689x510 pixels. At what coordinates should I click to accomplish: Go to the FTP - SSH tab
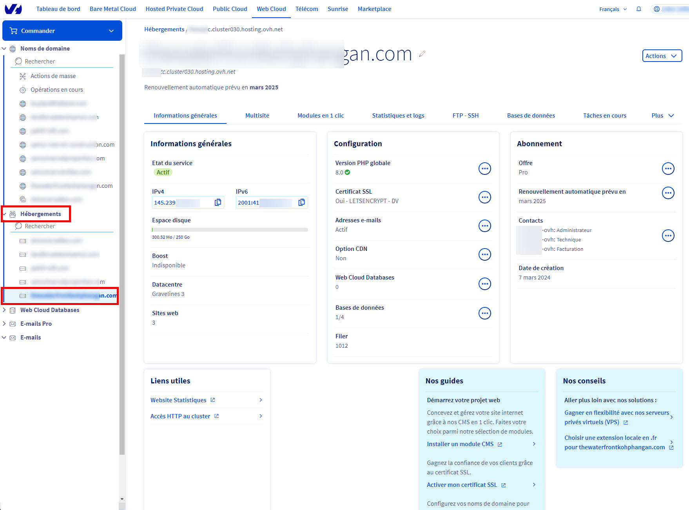(466, 116)
